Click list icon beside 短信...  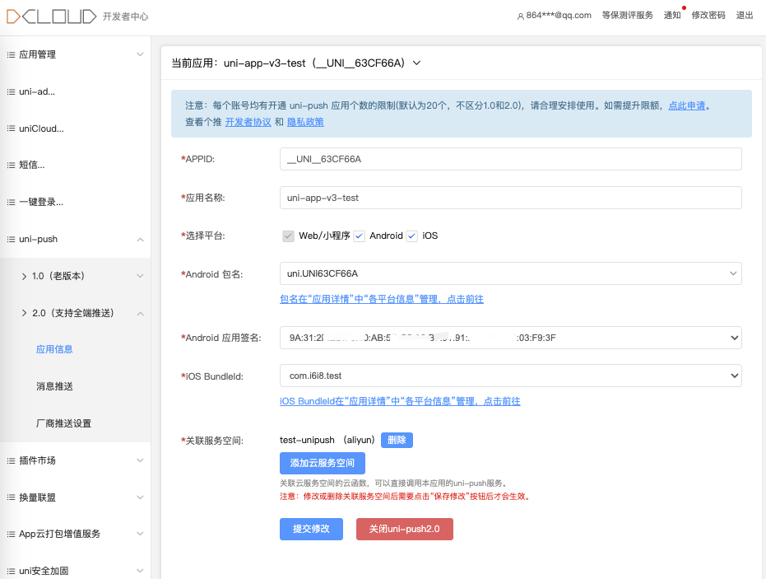pyautogui.click(x=11, y=166)
